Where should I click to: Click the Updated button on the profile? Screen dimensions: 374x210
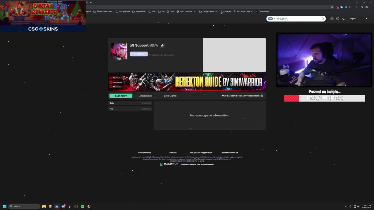pos(139,54)
